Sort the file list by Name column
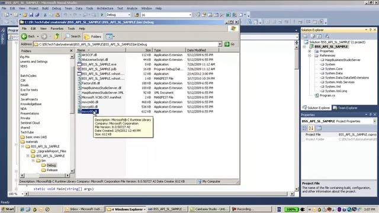The height and width of the screenshot is (213, 379). (x=101, y=50)
